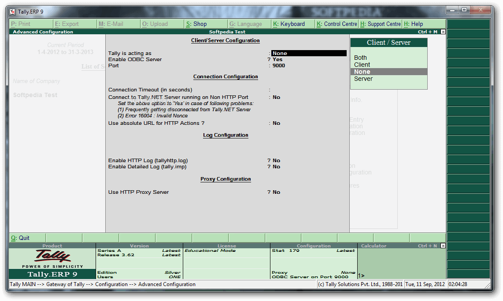Click the Port value 9000
This screenshot has width=503, height=301.
point(279,65)
